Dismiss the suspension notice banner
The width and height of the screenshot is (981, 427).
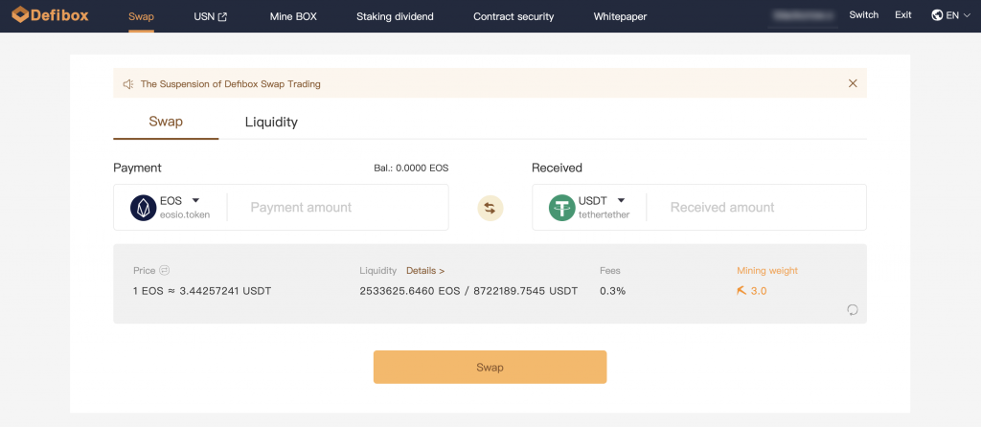click(853, 83)
